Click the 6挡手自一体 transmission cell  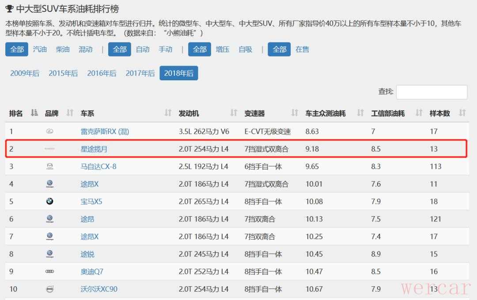point(263,167)
